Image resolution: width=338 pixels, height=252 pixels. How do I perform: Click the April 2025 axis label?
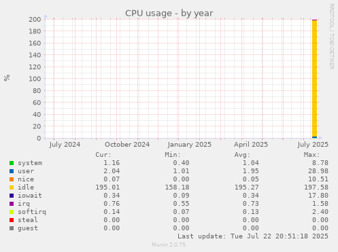(x=251, y=145)
